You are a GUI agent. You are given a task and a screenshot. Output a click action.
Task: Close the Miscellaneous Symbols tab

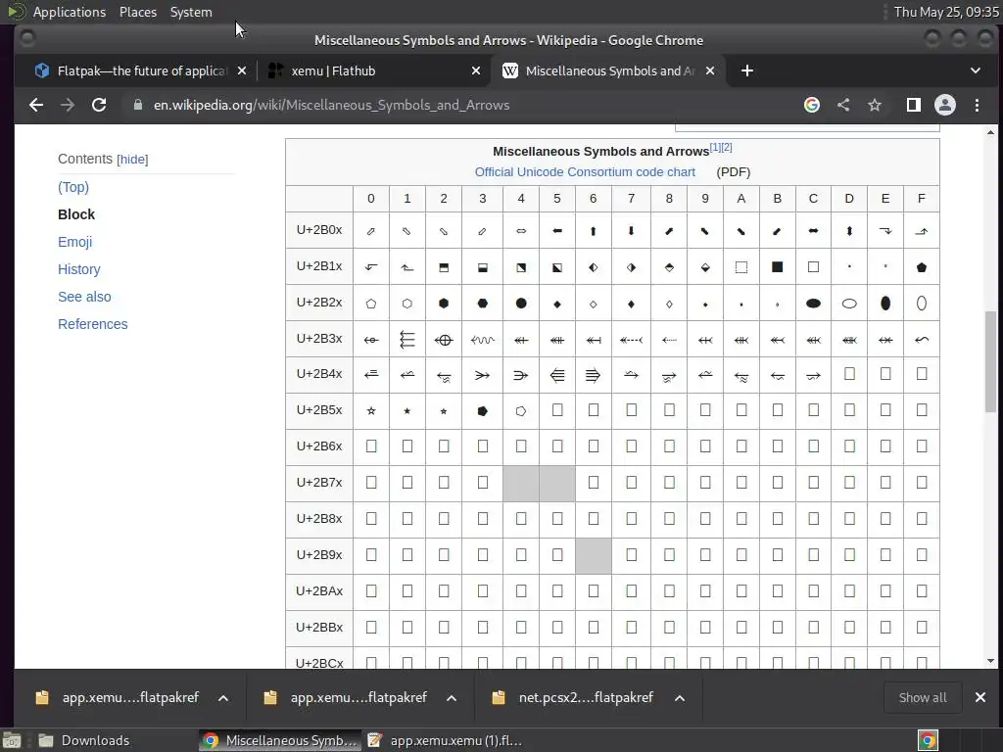(710, 70)
